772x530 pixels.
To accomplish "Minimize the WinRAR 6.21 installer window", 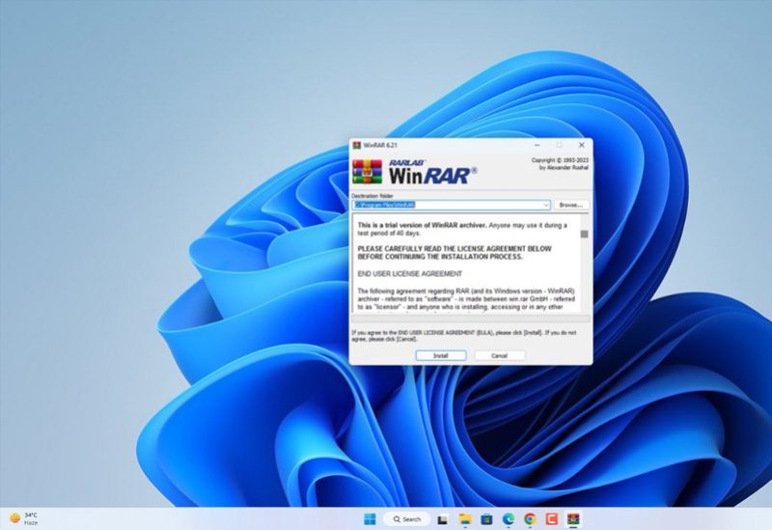I will [538, 145].
